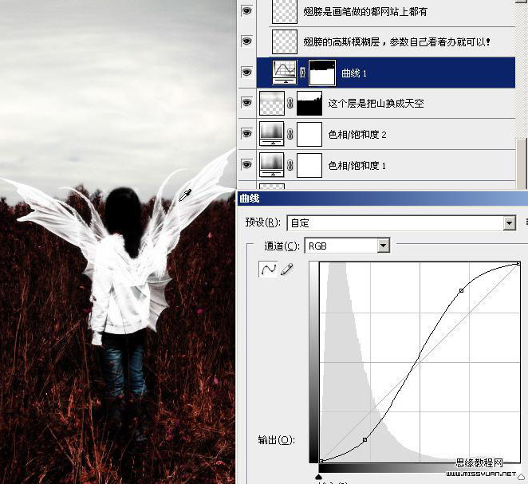
Task: Select 色相/饱和度 2 adjustment icon thumbnail
Action: [x=272, y=134]
